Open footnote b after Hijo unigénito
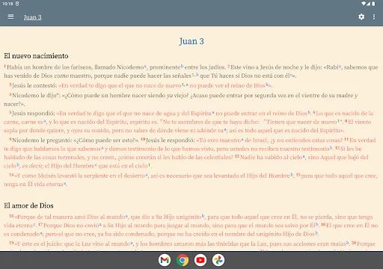This screenshot has height=269, width=383. [203, 216]
